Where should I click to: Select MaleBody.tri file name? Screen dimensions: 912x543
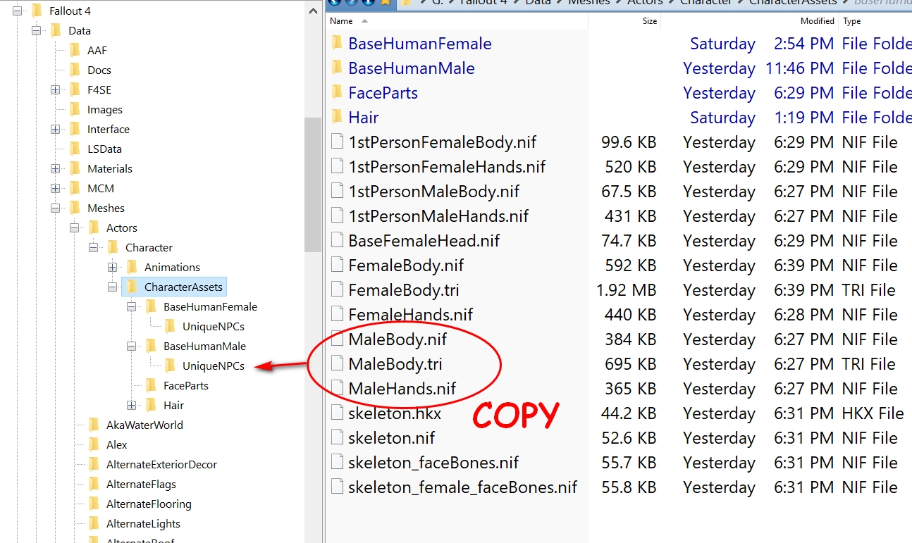tap(395, 364)
